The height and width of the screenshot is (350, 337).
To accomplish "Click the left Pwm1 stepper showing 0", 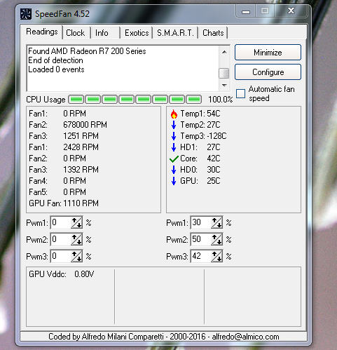I will [77, 222].
